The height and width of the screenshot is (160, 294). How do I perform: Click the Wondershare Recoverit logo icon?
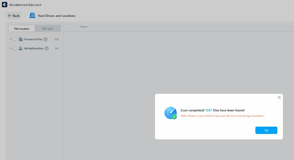[x=5, y=5]
